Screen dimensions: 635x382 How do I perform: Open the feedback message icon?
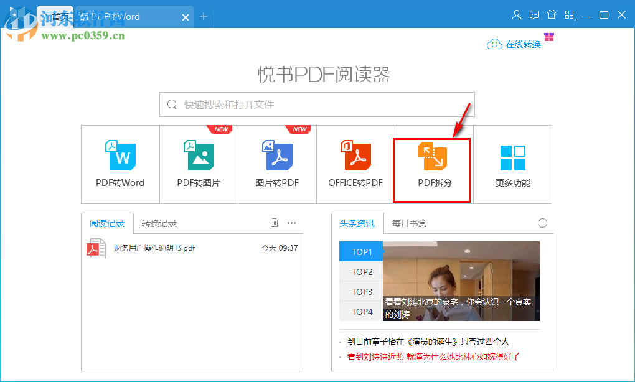(534, 14)
